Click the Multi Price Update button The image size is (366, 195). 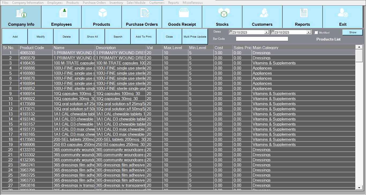pos(195,37)
